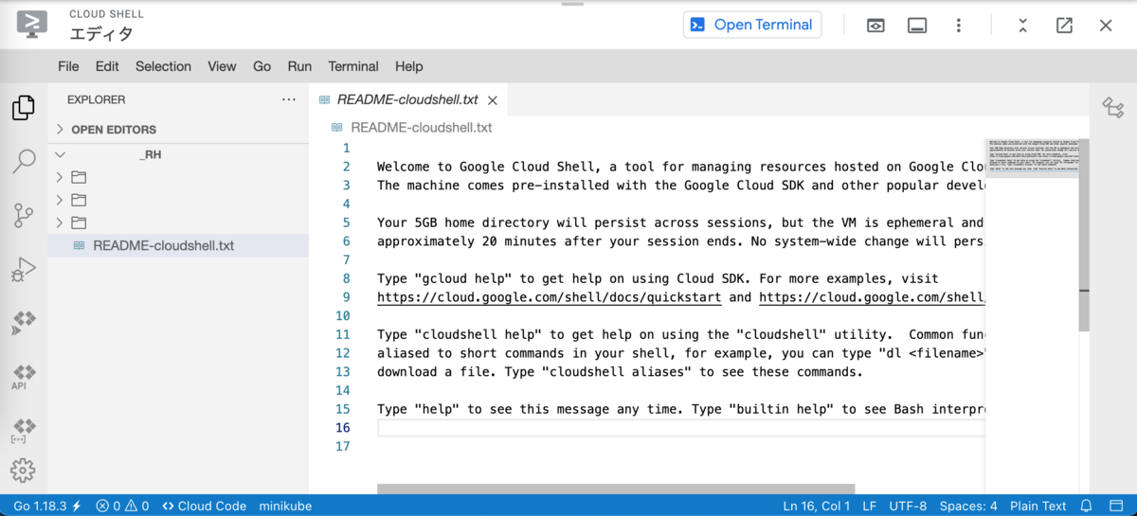Image resolution: width=1137 pixels, height=516 pixels.
Task: Click line number 11 in the gutter
Action: tap(343, 334)
